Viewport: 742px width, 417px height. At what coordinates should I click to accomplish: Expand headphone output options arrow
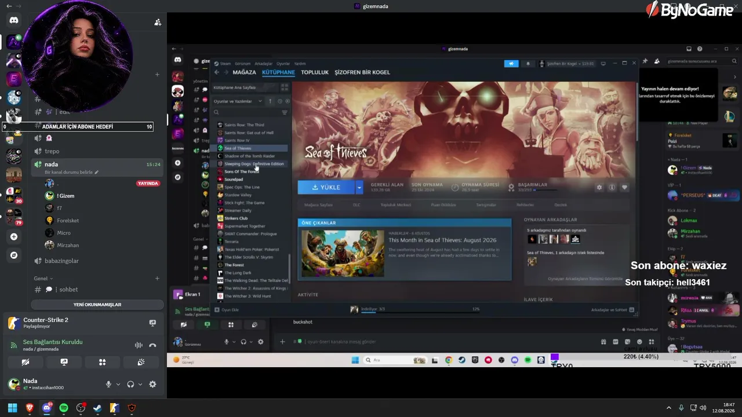(140, 384)
